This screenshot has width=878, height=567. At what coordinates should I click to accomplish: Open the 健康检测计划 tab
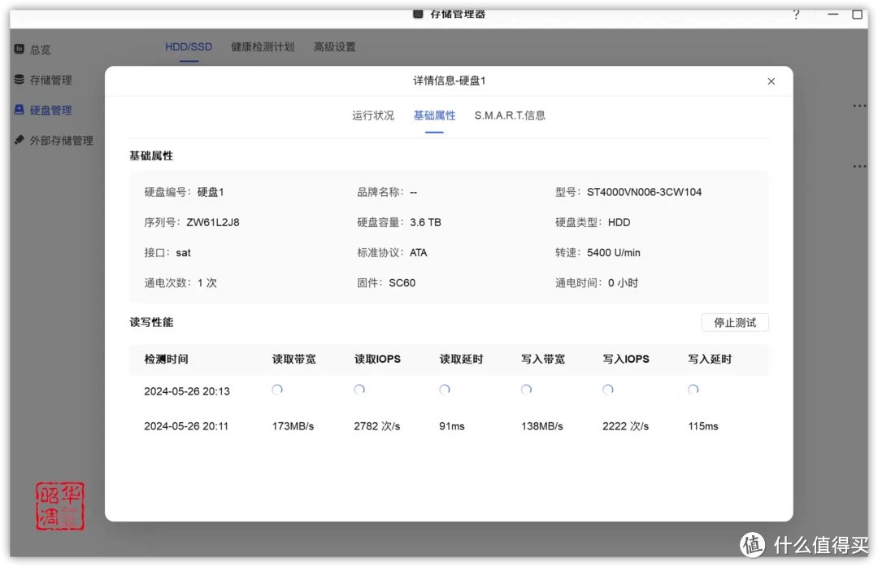tap(263, 46)
